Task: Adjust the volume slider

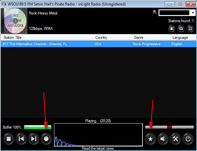Action: [x=169, y=127]
